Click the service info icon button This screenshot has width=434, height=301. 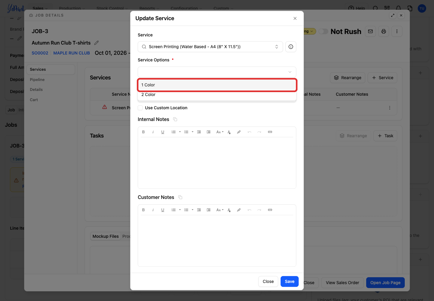coord(291,47)
